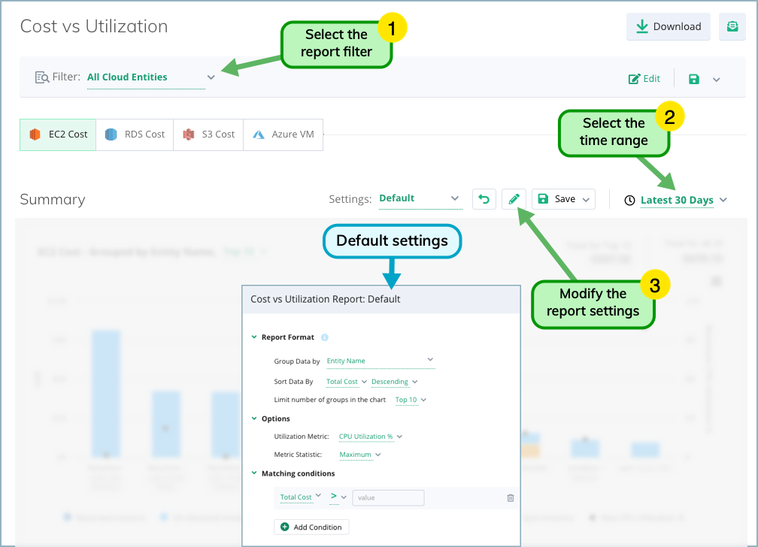The height and width of the screenshot is (547, 758).
Task: Select the Azure VM tab
Action: pos(283,134)
